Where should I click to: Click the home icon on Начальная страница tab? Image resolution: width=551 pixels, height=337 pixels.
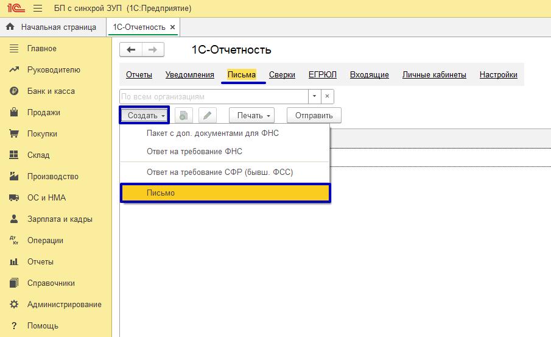click(10, 27)
